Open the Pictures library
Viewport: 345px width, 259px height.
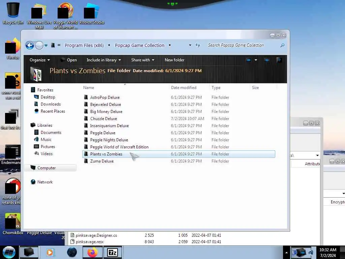[48, 146]
